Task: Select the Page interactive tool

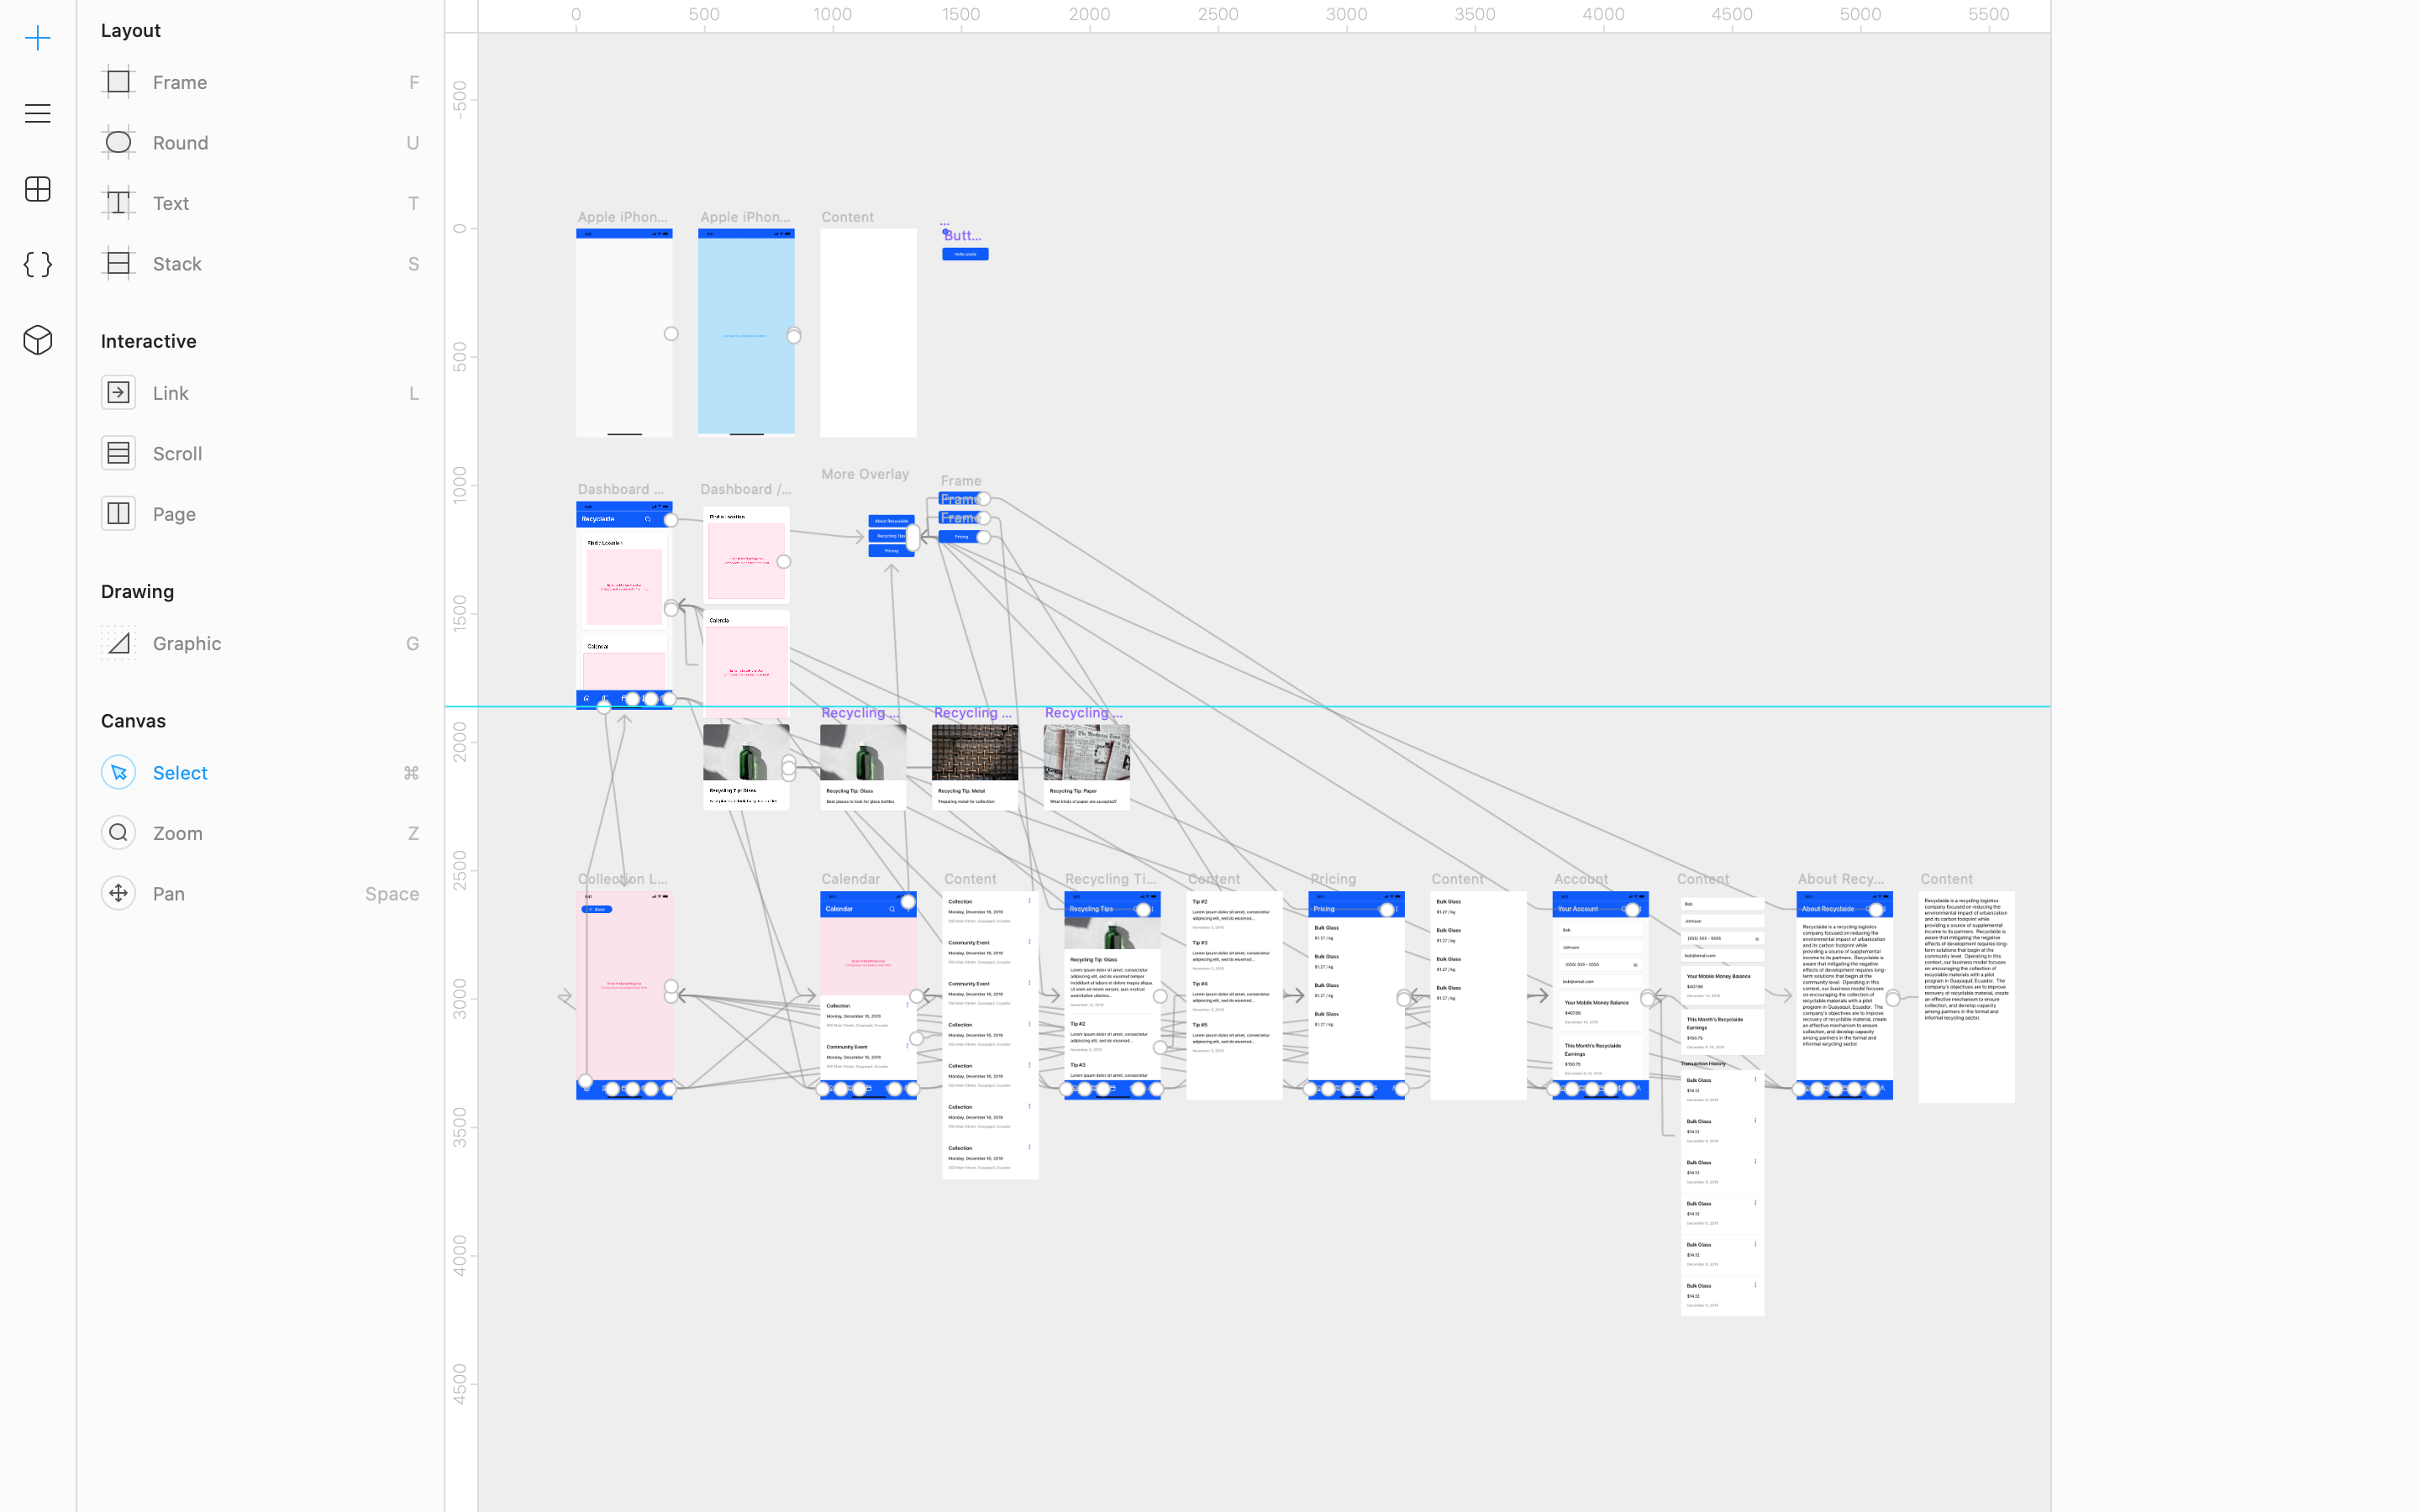Action: click(174, 514)
